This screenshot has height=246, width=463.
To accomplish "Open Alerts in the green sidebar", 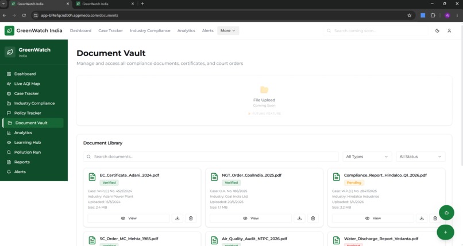I will (34, 172).
